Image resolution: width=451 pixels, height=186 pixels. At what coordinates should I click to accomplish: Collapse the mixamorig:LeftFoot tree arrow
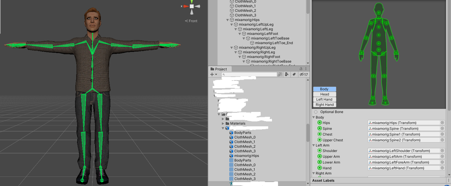(x=240, y=34)
